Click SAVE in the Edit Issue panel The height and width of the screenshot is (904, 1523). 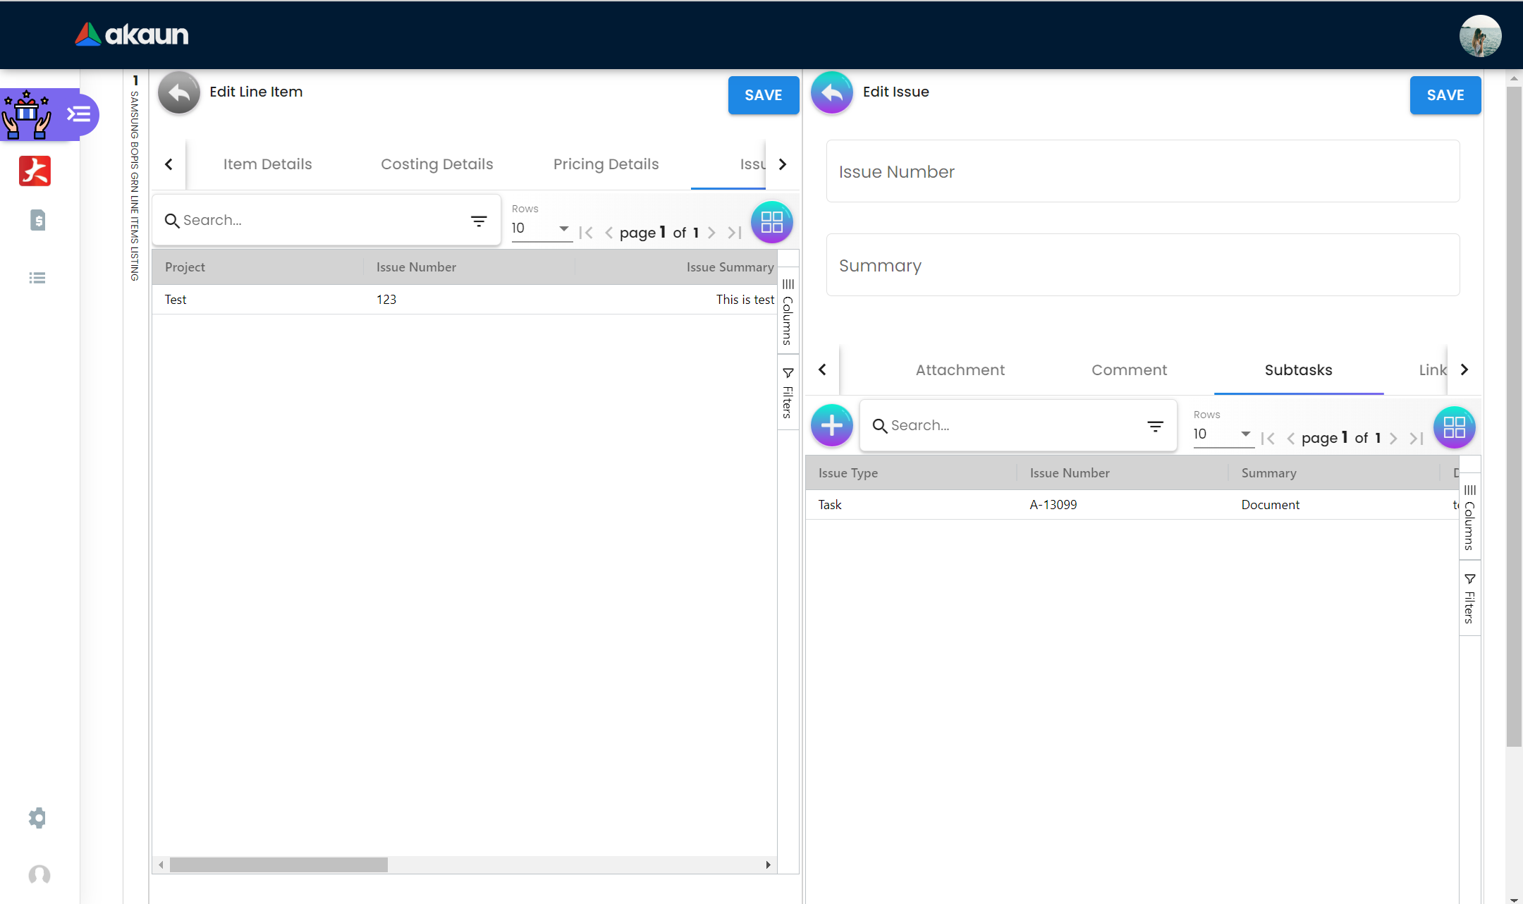click(x=1445, y=95)
